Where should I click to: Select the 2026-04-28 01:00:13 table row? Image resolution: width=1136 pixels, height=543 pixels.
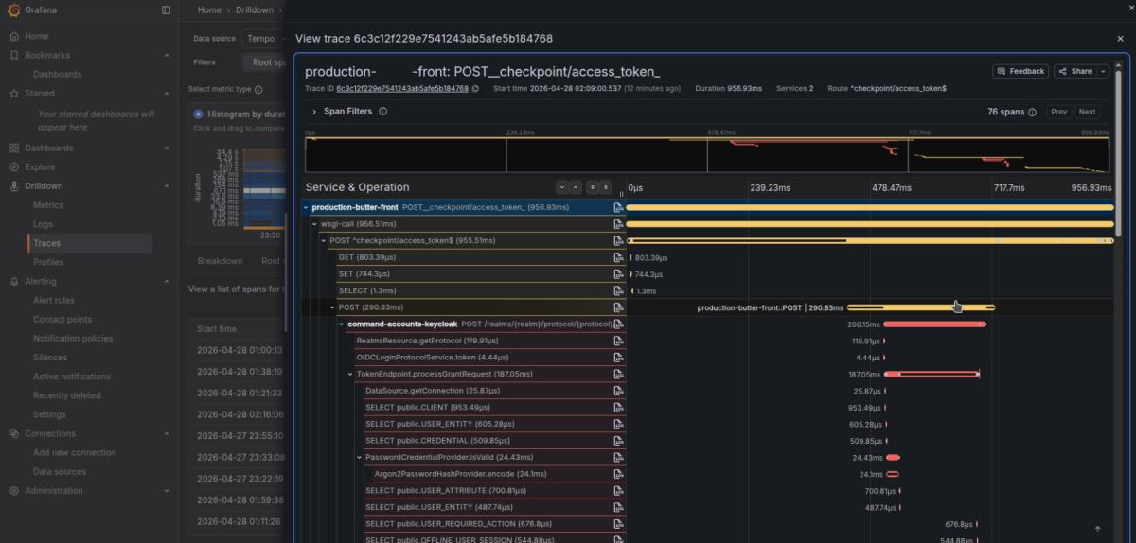pos(240,350)
